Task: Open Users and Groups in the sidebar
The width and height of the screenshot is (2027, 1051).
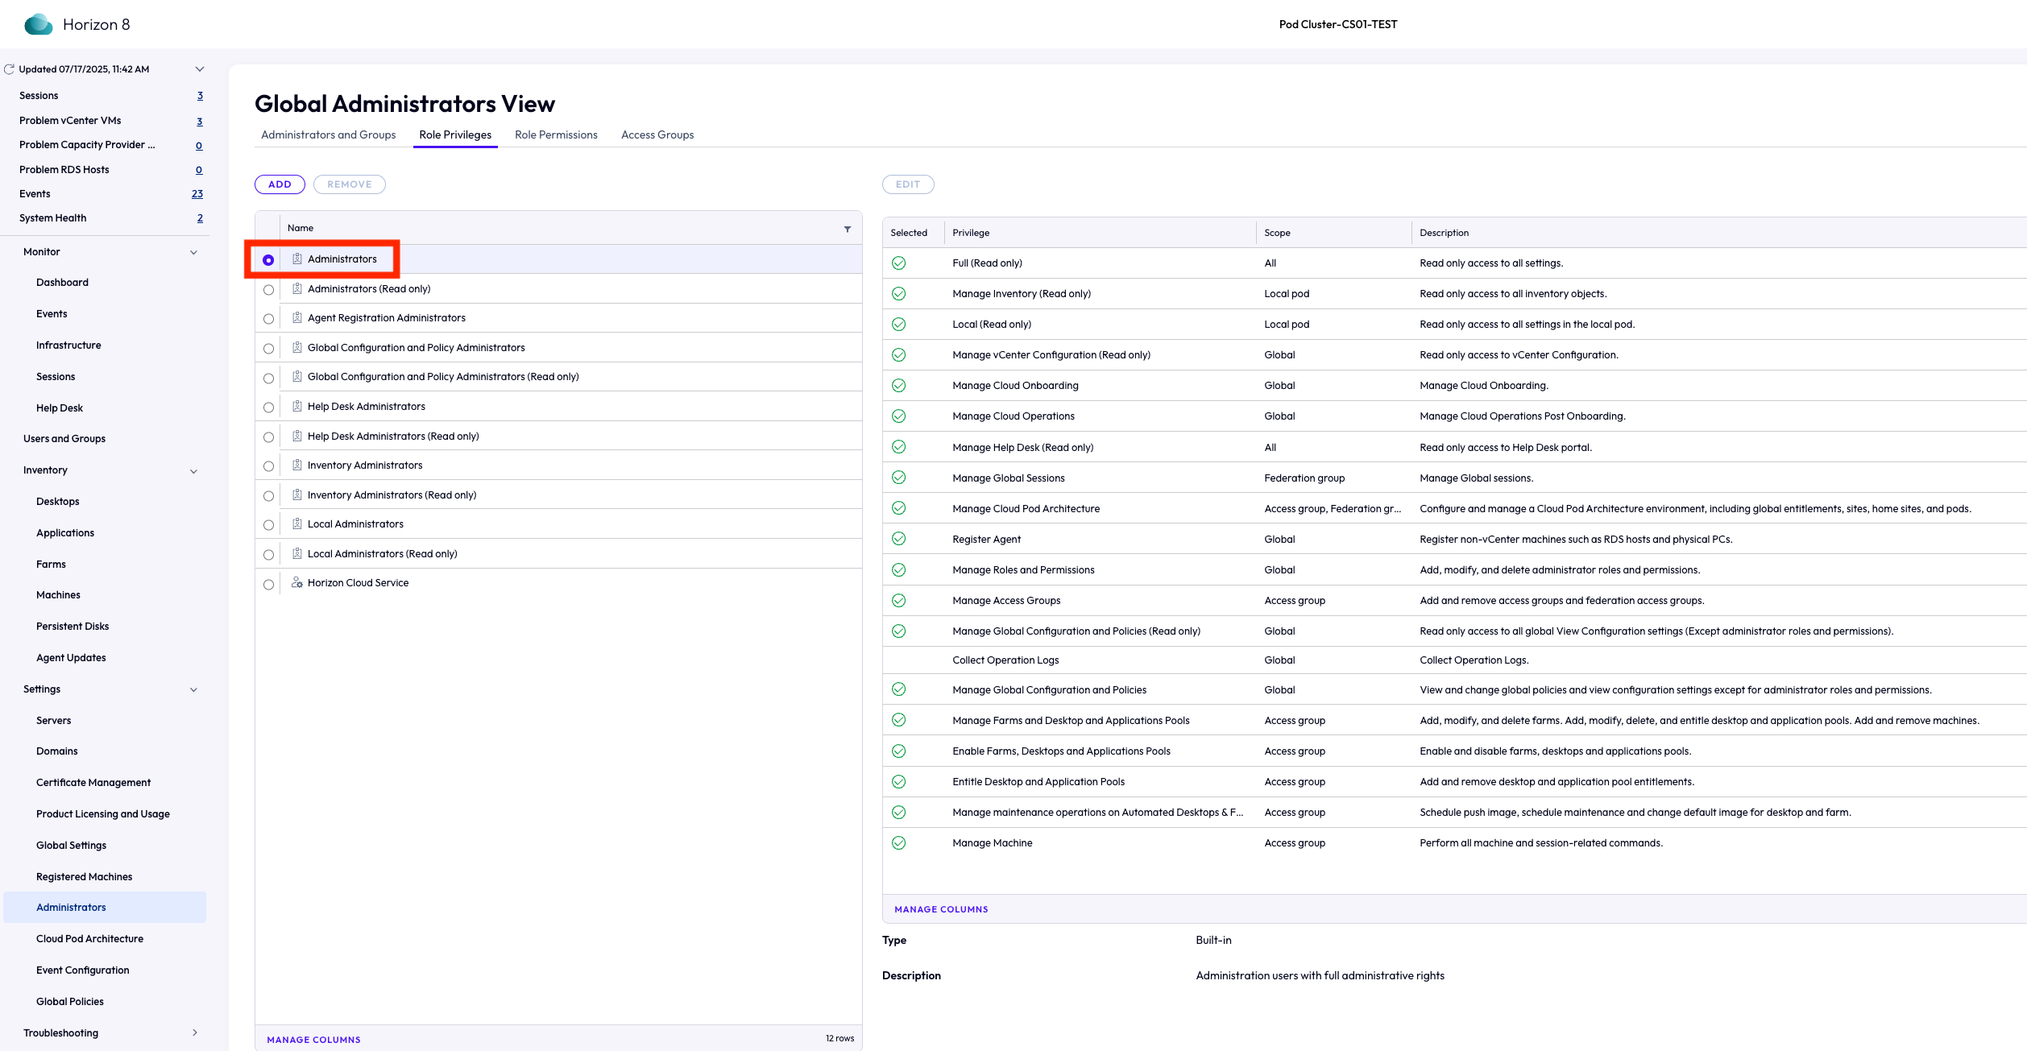Action: [64, 439]
